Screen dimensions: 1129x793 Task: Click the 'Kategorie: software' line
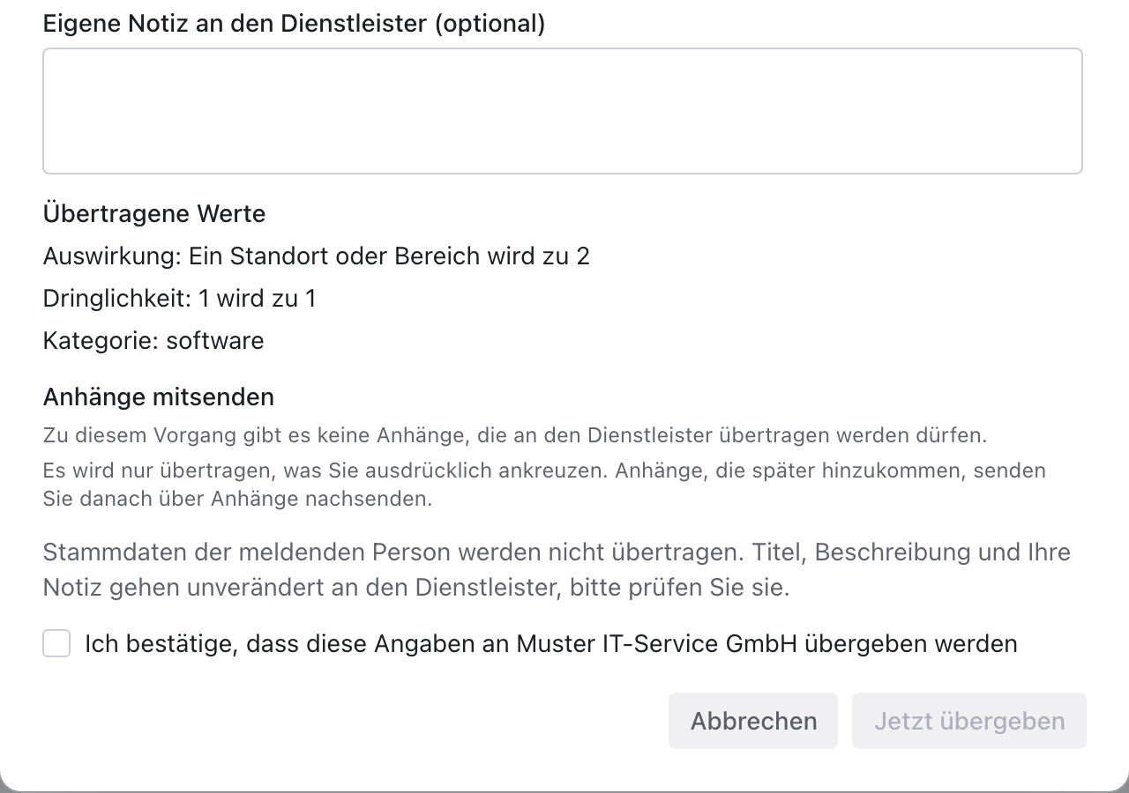(153, 341)
